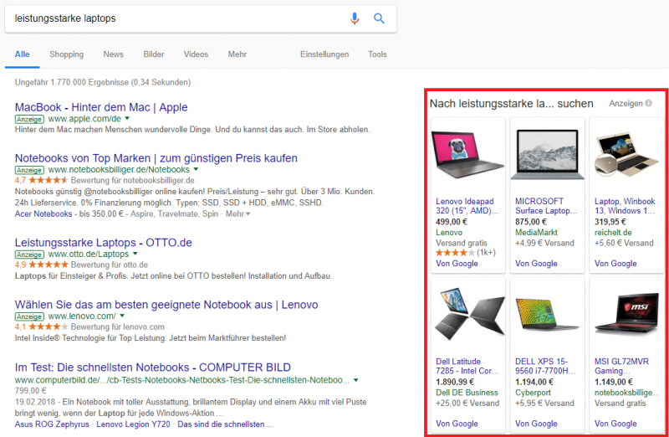Click Von Google under the reichelt.de card

tap(615, 264)
